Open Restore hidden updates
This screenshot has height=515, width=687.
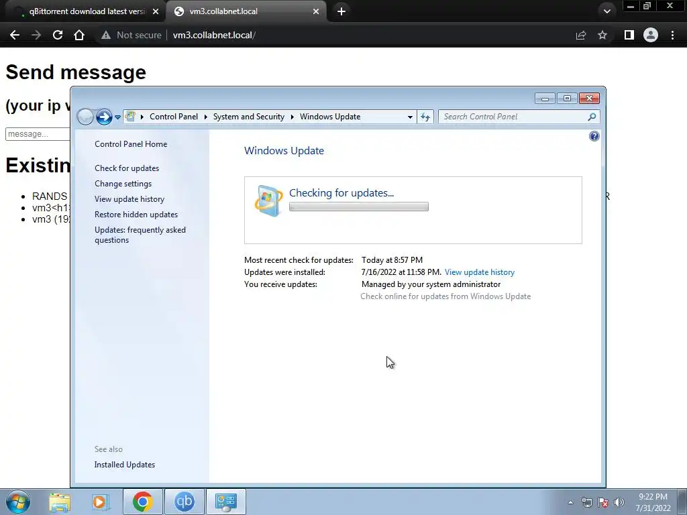click(136, 215)
